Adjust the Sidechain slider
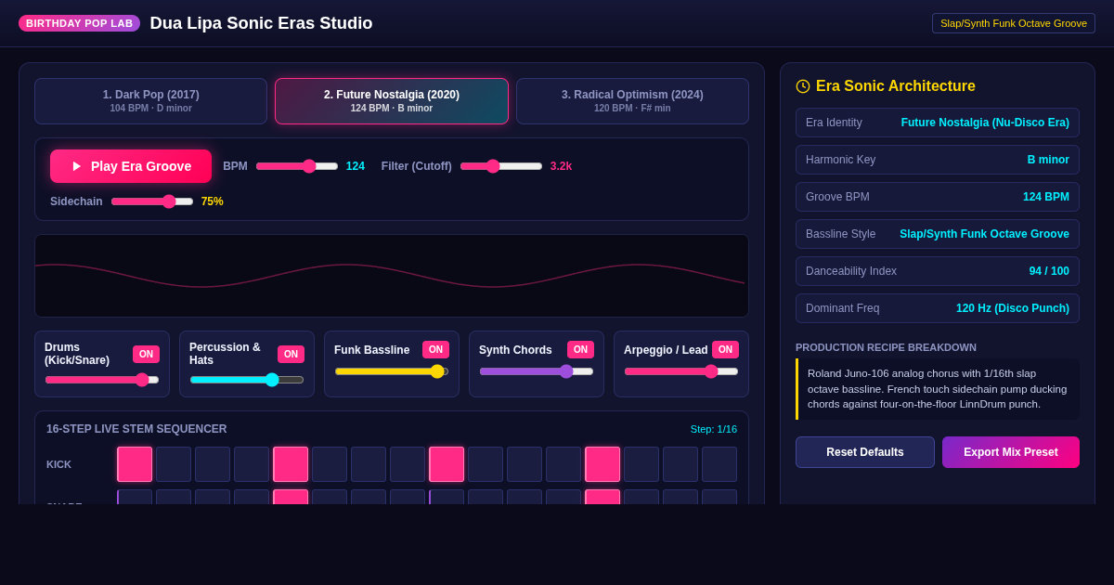1114x585 pixels. tap(152, 201)
